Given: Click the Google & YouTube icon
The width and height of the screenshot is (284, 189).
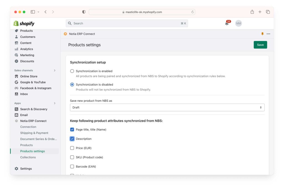Looking at the screenshot, I should [16, 82].
